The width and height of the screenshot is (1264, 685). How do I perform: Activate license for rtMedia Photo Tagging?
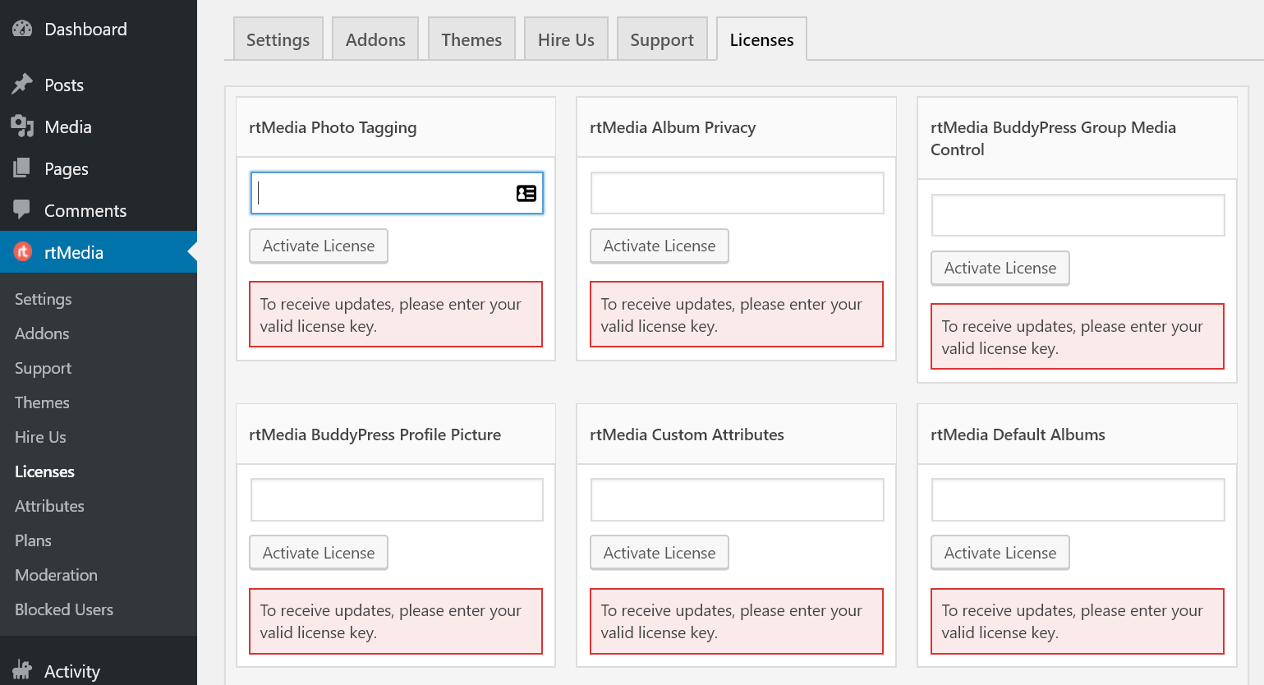click(x=318, y=246)
